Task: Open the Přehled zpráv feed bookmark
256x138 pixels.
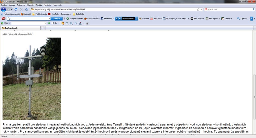Action: [39, 14]
